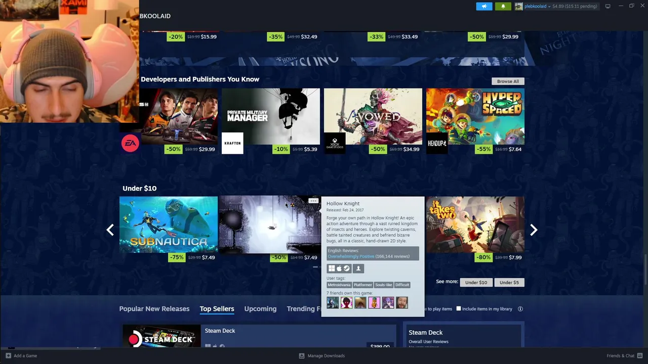Select the Platformer user tag

tap(362, 285)
